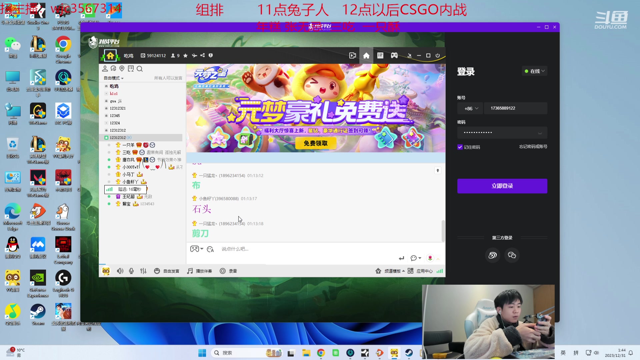This screenshot has width=640, height=360.
Task: Open the chat bubble options dropdown
Action: (x=416, y=258)
